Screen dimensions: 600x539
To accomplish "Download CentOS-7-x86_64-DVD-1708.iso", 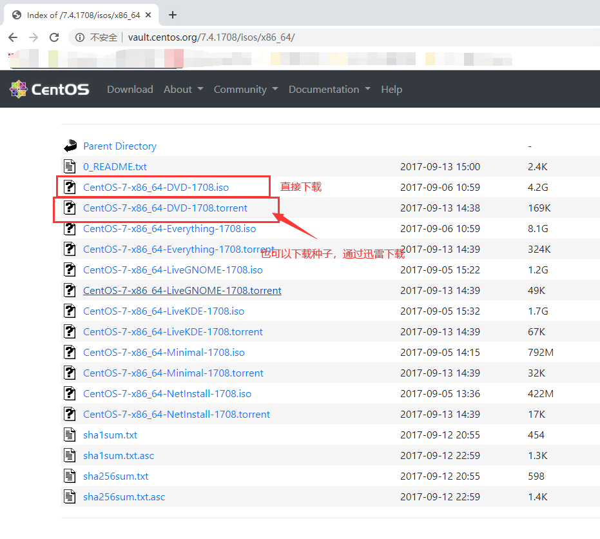I will point(156,187).
